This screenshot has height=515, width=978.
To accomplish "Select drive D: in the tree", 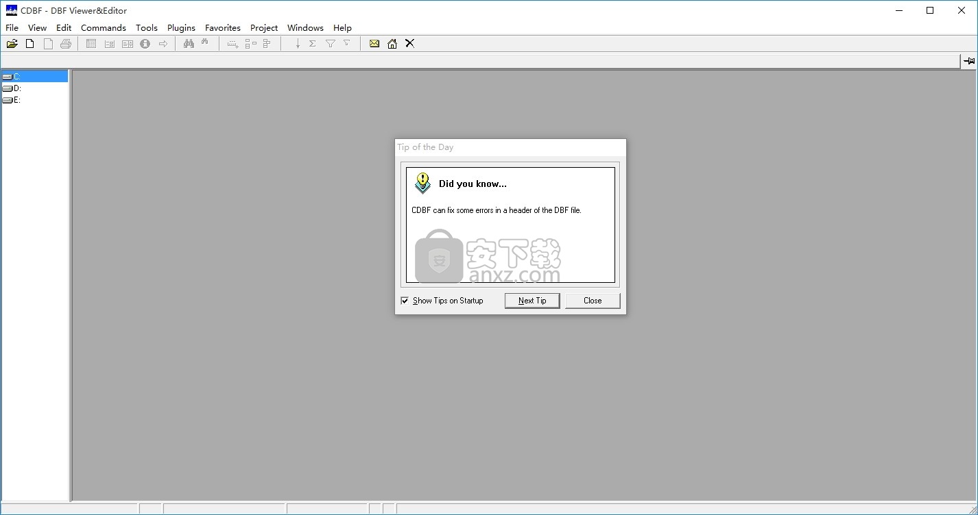I will [12, 88].
